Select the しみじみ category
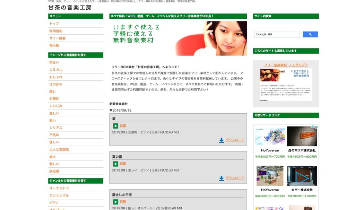The width and height of the screenshot is (355, 210). point(56,106)
